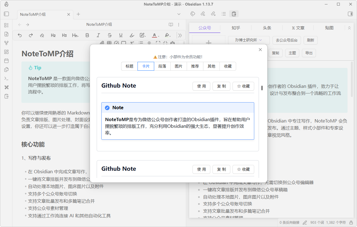Viewport: 357px width, 227px height.
Task: Toggle reading view with the book icon
Action: 171,24
